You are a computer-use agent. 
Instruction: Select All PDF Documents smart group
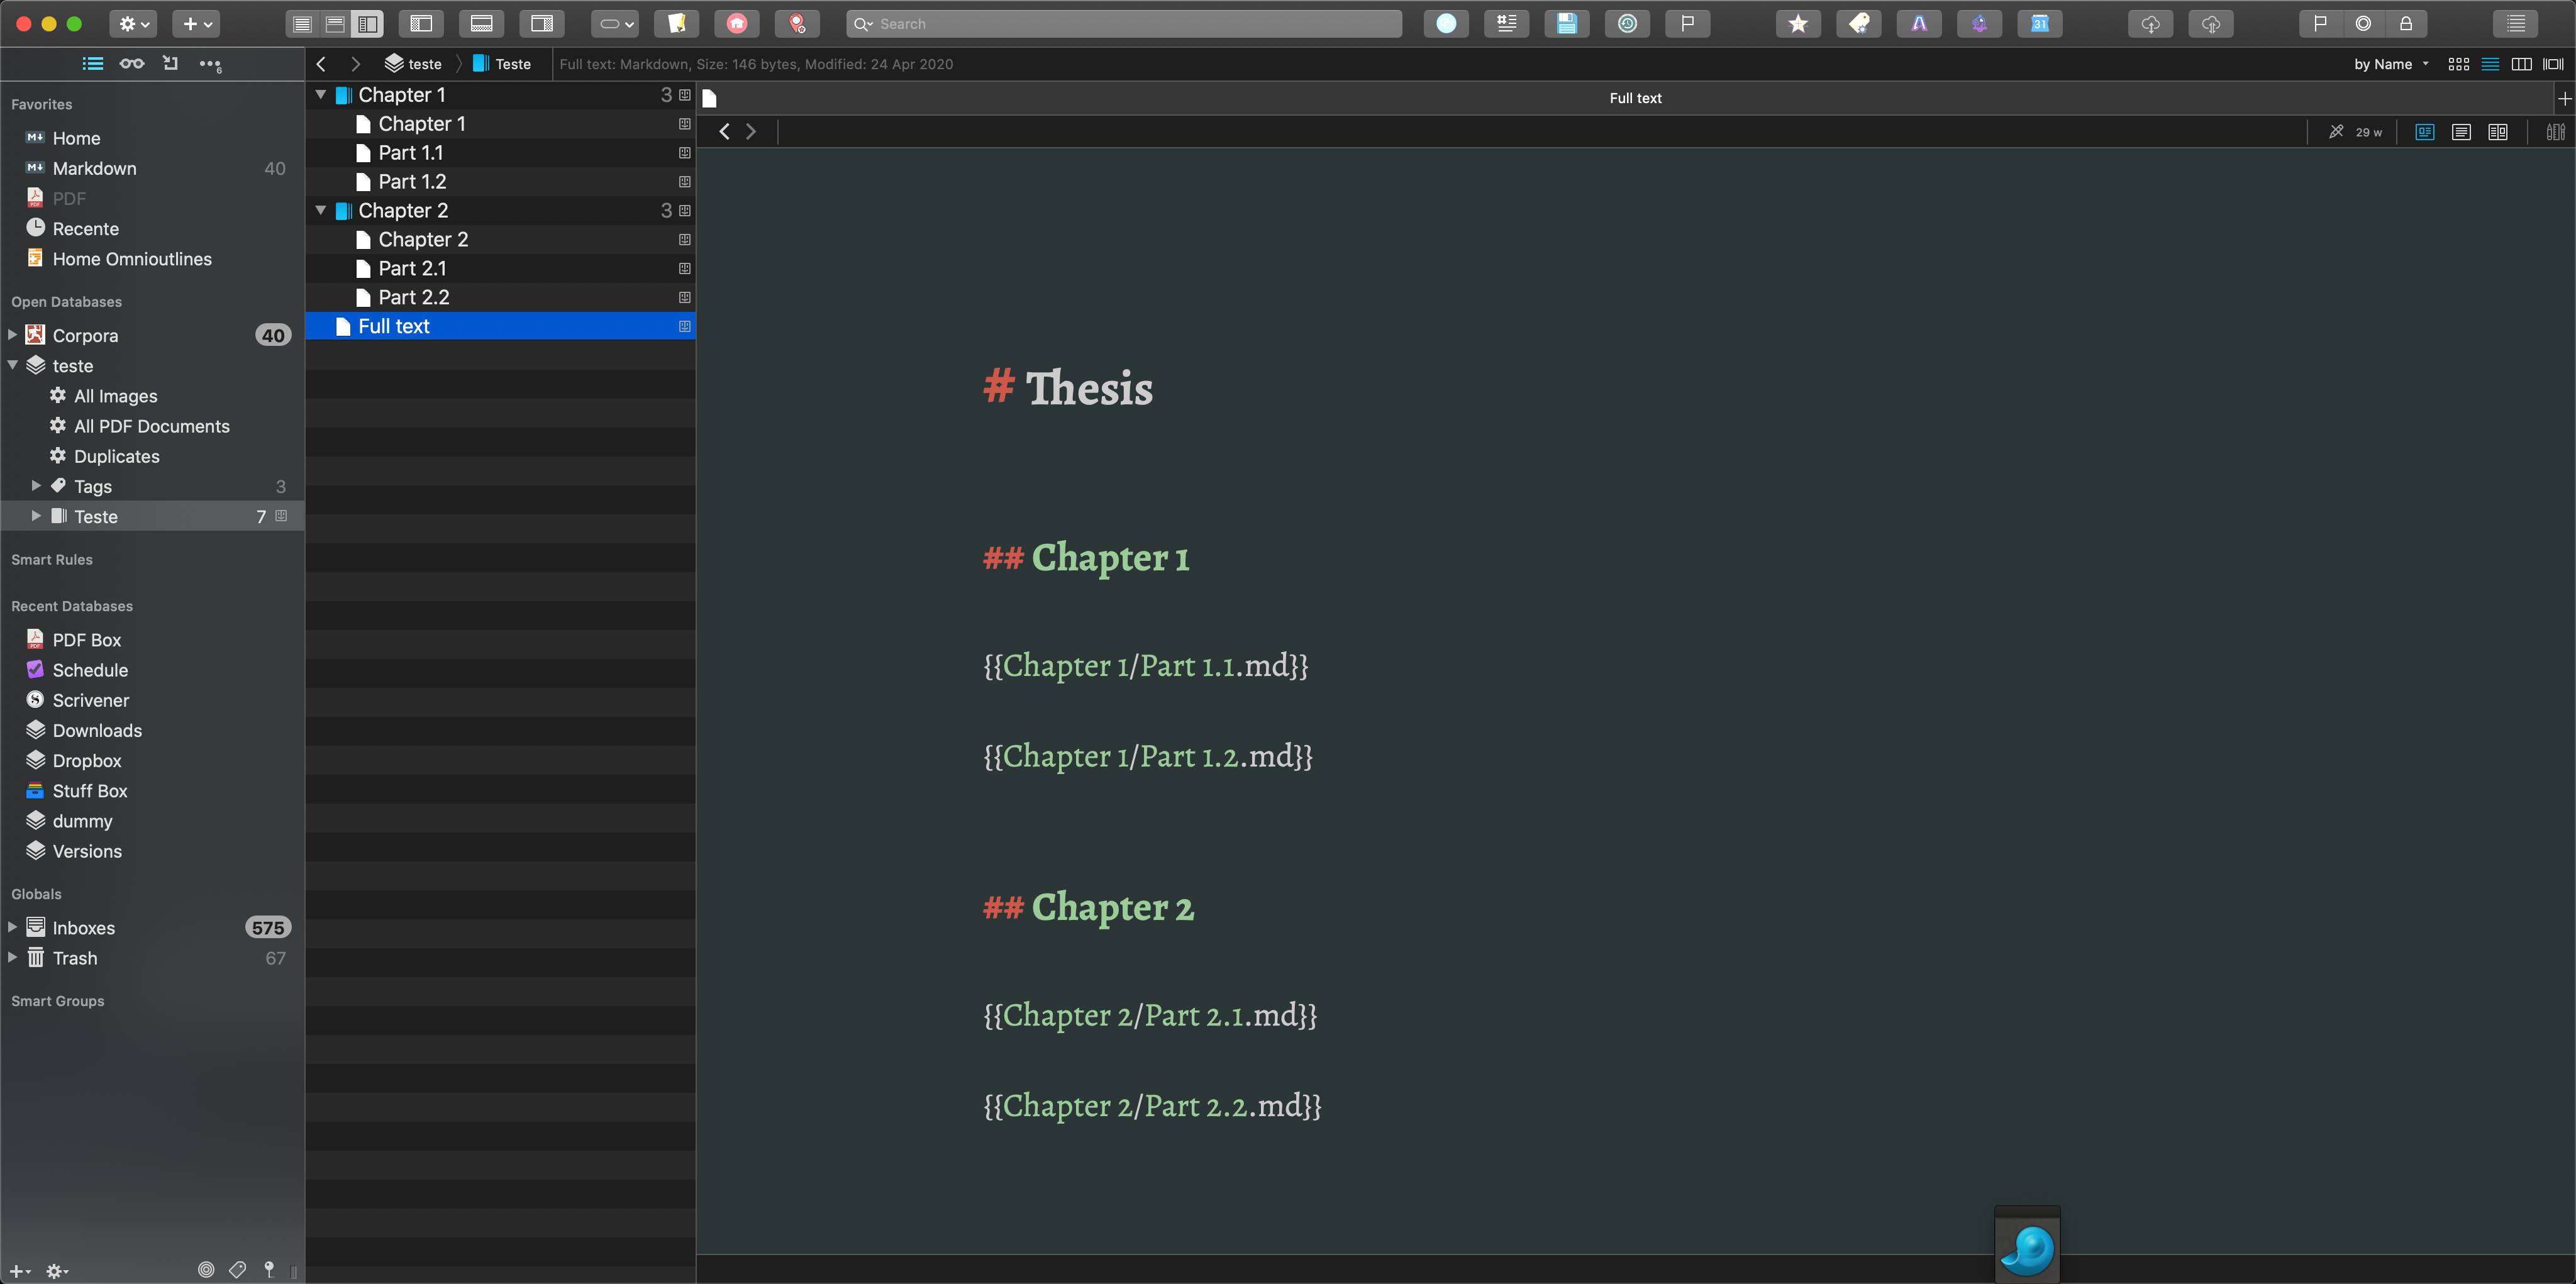pyautogui.click(x=152, y=426)
